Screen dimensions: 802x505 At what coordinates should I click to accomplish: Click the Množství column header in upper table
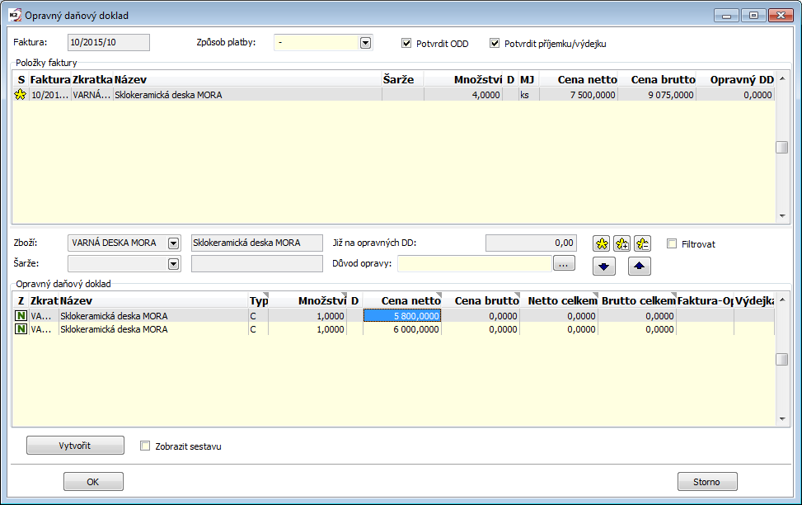(463, 79)
